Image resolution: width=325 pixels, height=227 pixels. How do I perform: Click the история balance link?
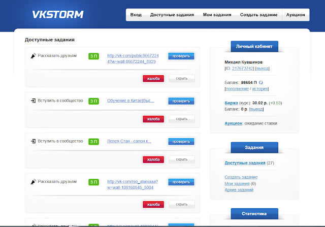point(259,89)
